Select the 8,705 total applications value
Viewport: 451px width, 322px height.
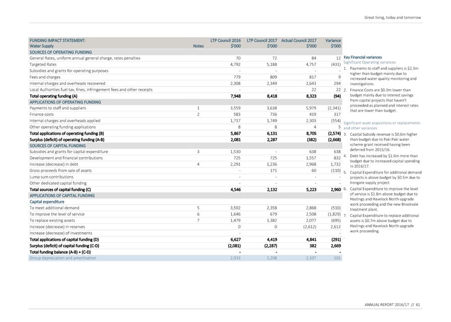click(311, 134)
